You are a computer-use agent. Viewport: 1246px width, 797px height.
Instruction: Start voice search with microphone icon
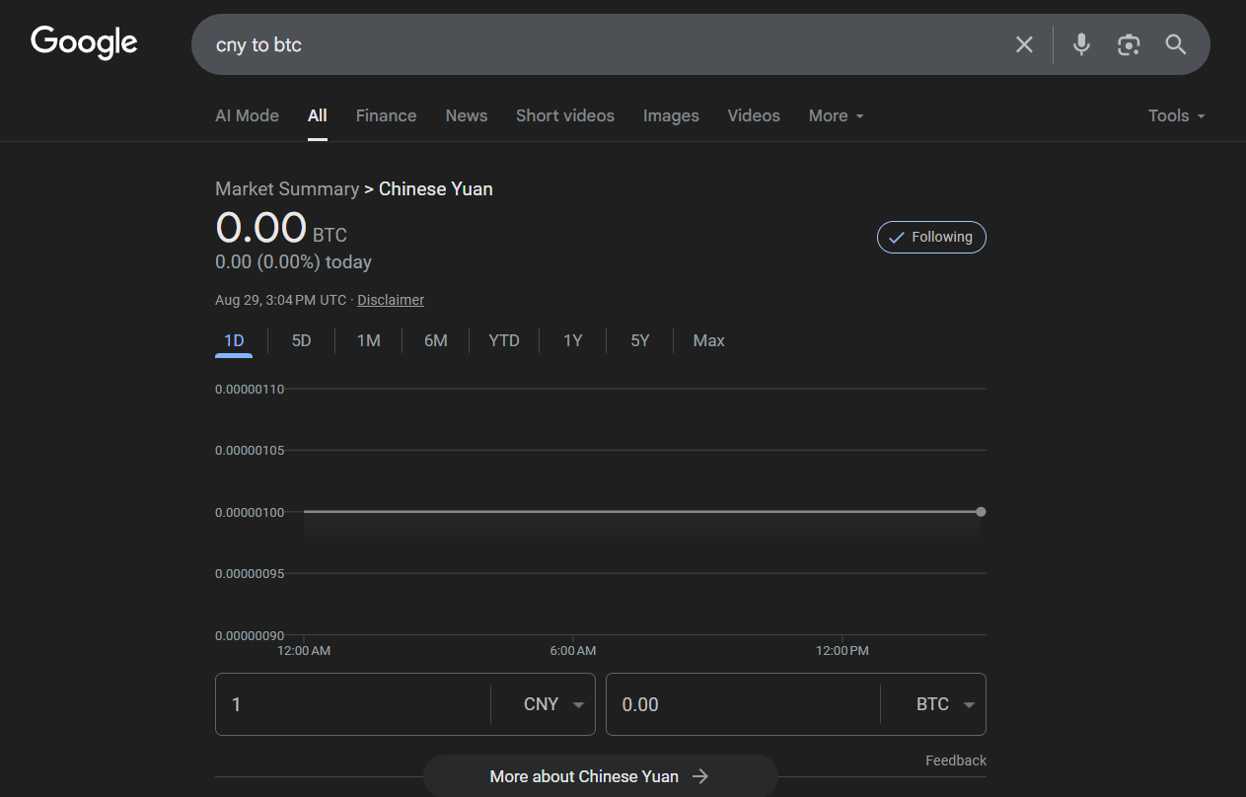coord(1081,44)
